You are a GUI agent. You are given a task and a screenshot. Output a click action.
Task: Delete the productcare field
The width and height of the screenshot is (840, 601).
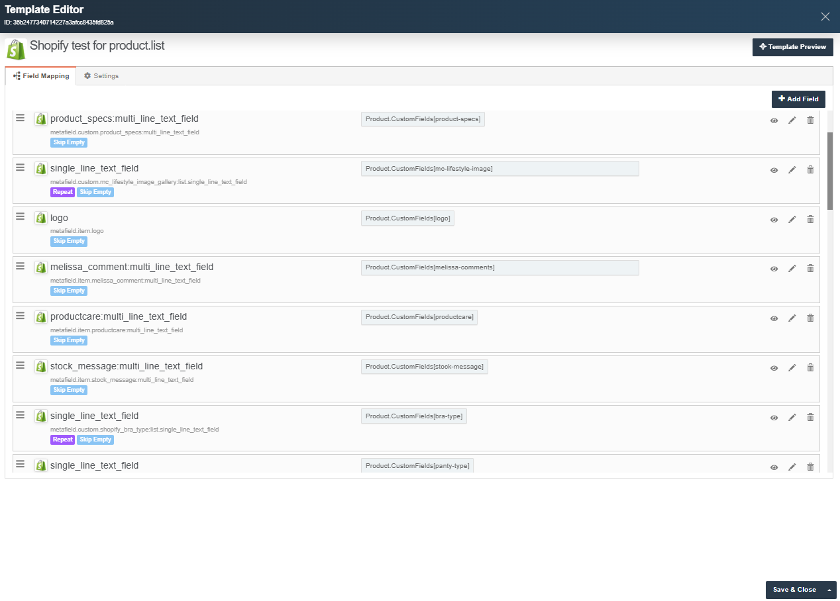tap(810, 318)
